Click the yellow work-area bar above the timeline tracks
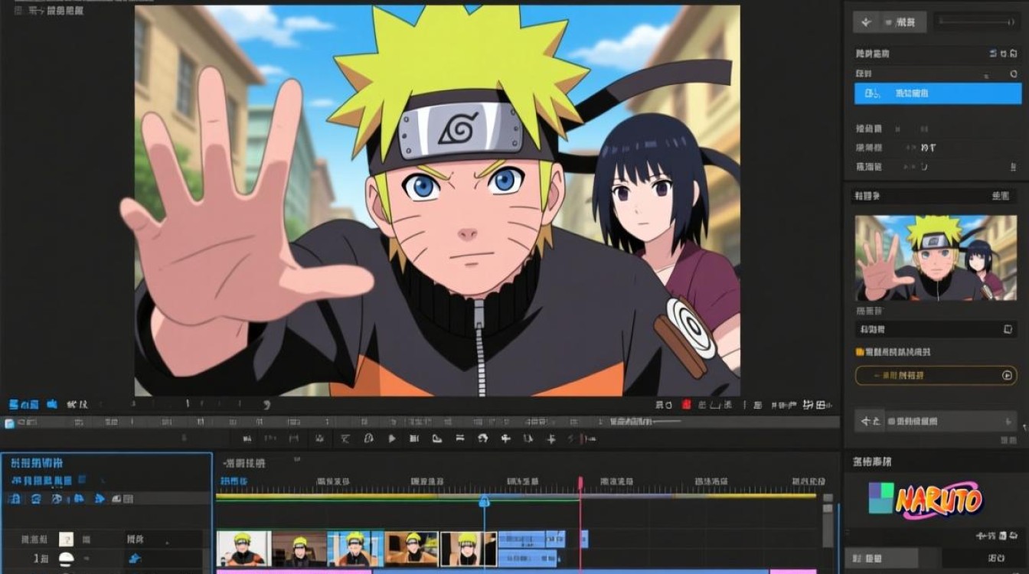The width and height of the screenshot is (1029, 574). (x=515, y=497)
